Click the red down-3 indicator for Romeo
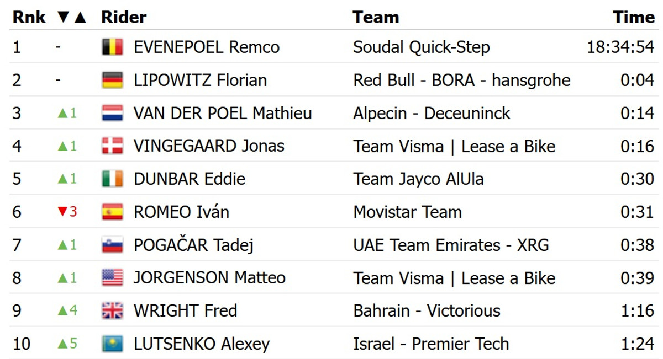 click(67, 212)
